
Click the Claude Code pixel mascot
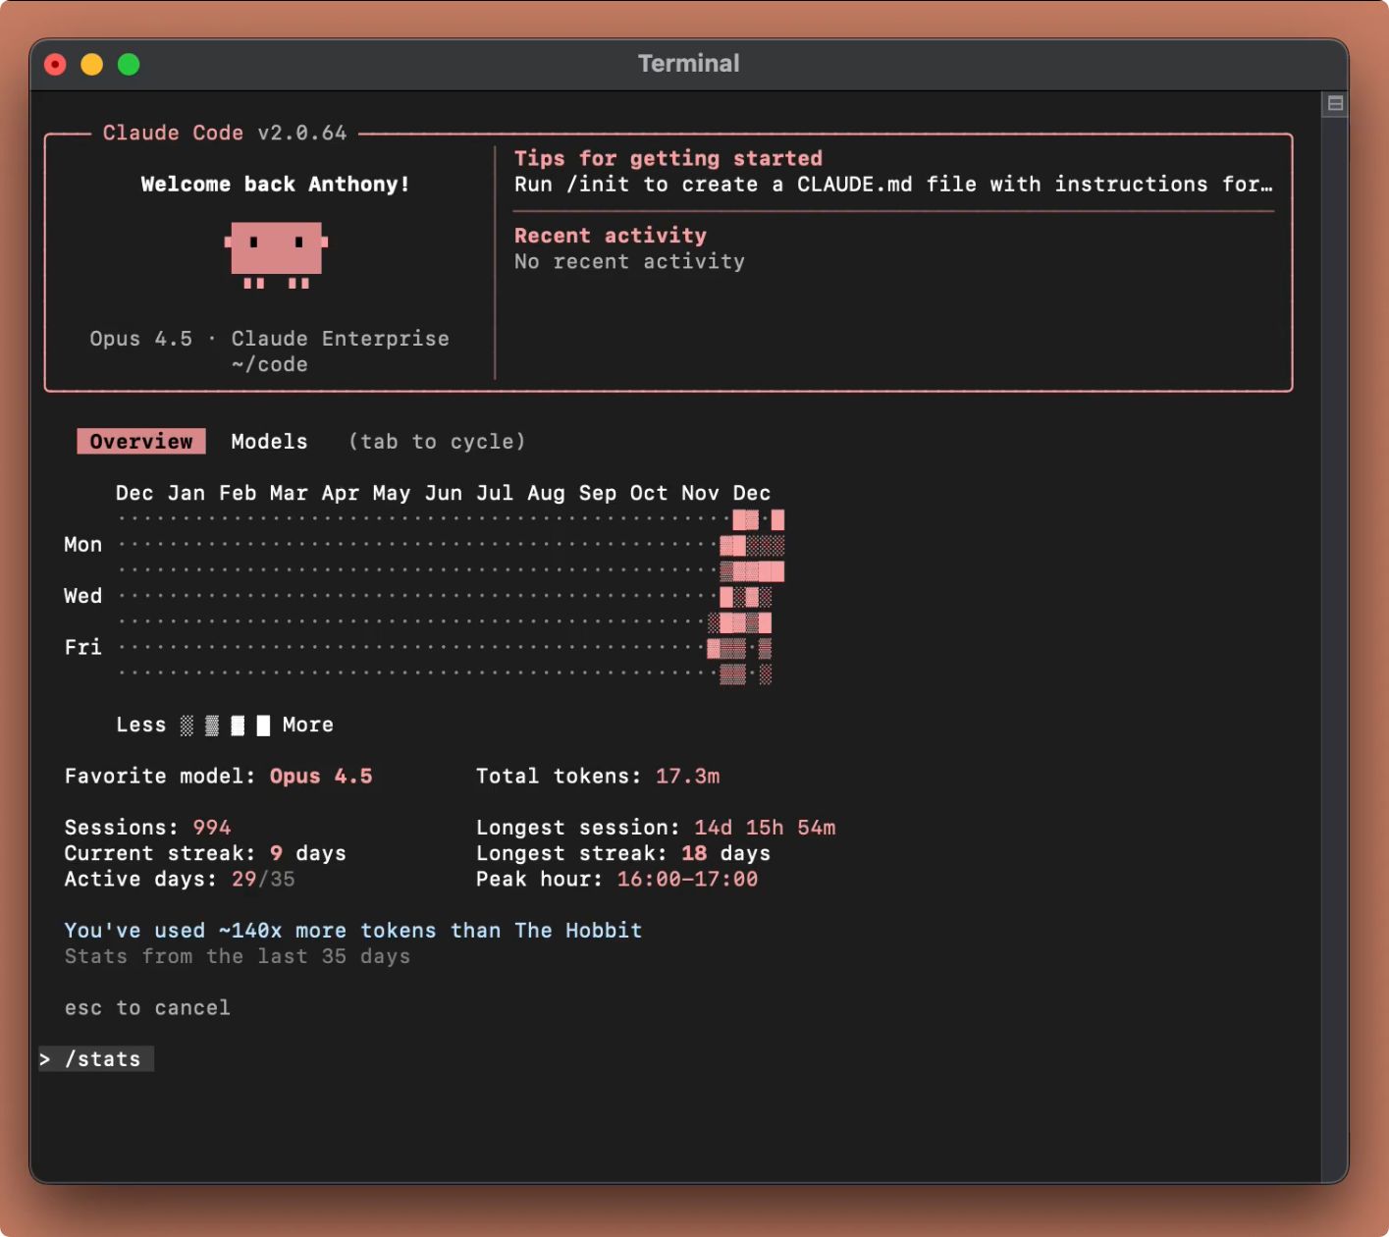pyautogui.click(x=276, y=255)
